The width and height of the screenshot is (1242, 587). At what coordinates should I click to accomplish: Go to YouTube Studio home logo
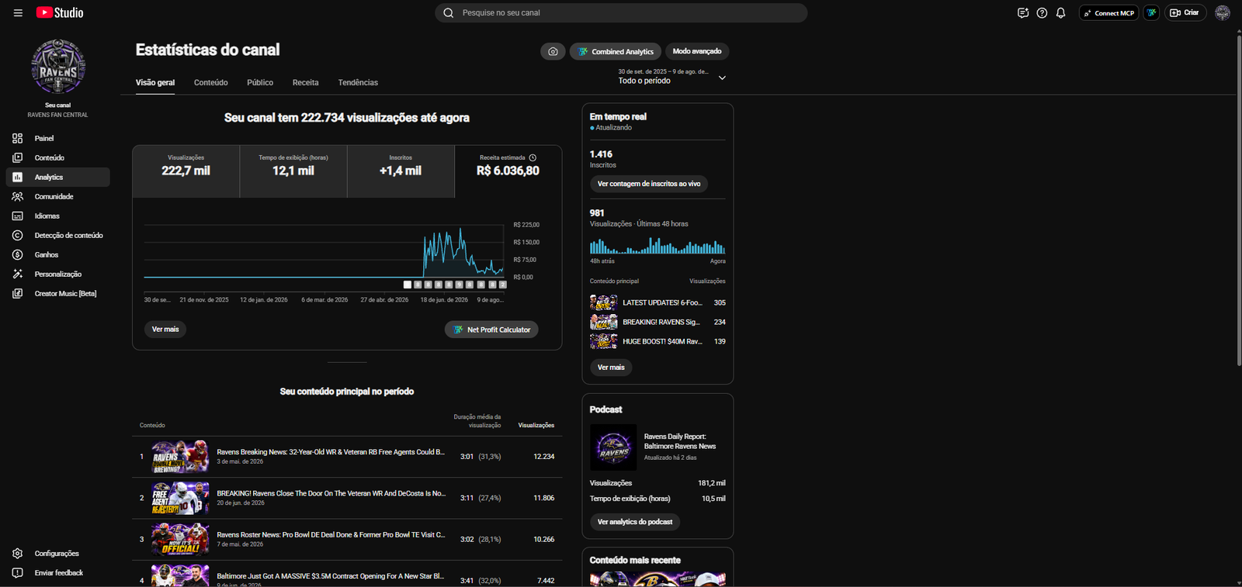[x=60, y=13]
